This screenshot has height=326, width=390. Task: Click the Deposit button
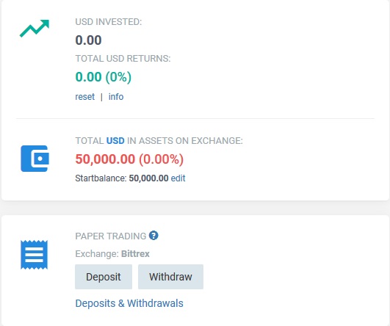tap(104, 277)
